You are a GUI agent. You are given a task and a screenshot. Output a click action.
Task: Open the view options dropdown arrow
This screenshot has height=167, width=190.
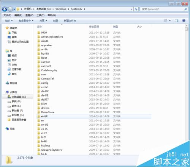pyautogui.click(x=170, y=20)
